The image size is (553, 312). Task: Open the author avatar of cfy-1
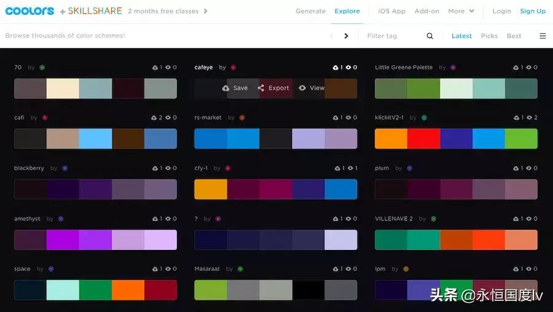pyautogui.click(x=228, y=168)
